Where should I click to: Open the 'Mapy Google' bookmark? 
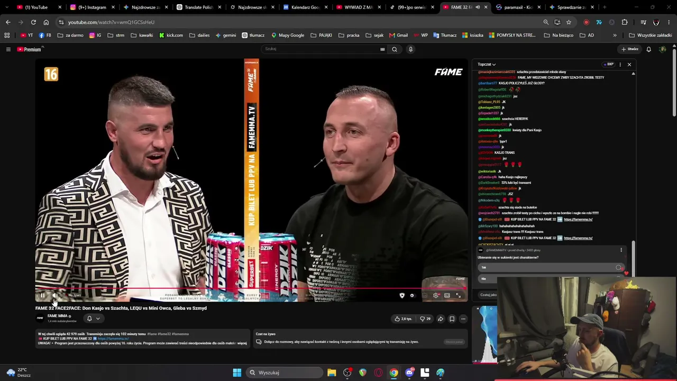(288, 35)
